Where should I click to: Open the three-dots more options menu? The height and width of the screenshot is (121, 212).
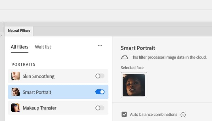[100, 46]
